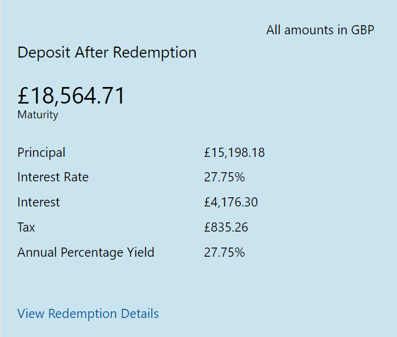Select the Deposit After Redemption heading
The image size is (397, 337).
pyautogui.click(x=107, y=53)
